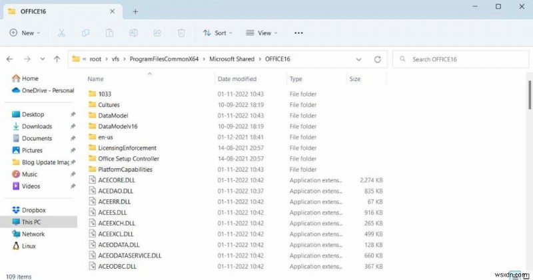The image size is (533, 280).
Task: Refresh the OFFICE16 folder view
Action: click(x=377, y=59)
